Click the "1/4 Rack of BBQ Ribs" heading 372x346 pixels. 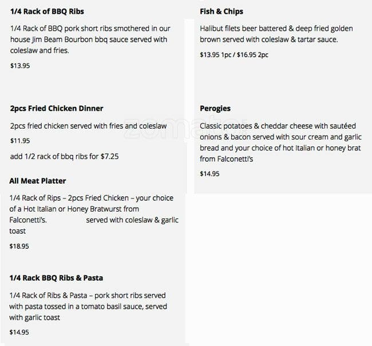(x=43, y=11)
